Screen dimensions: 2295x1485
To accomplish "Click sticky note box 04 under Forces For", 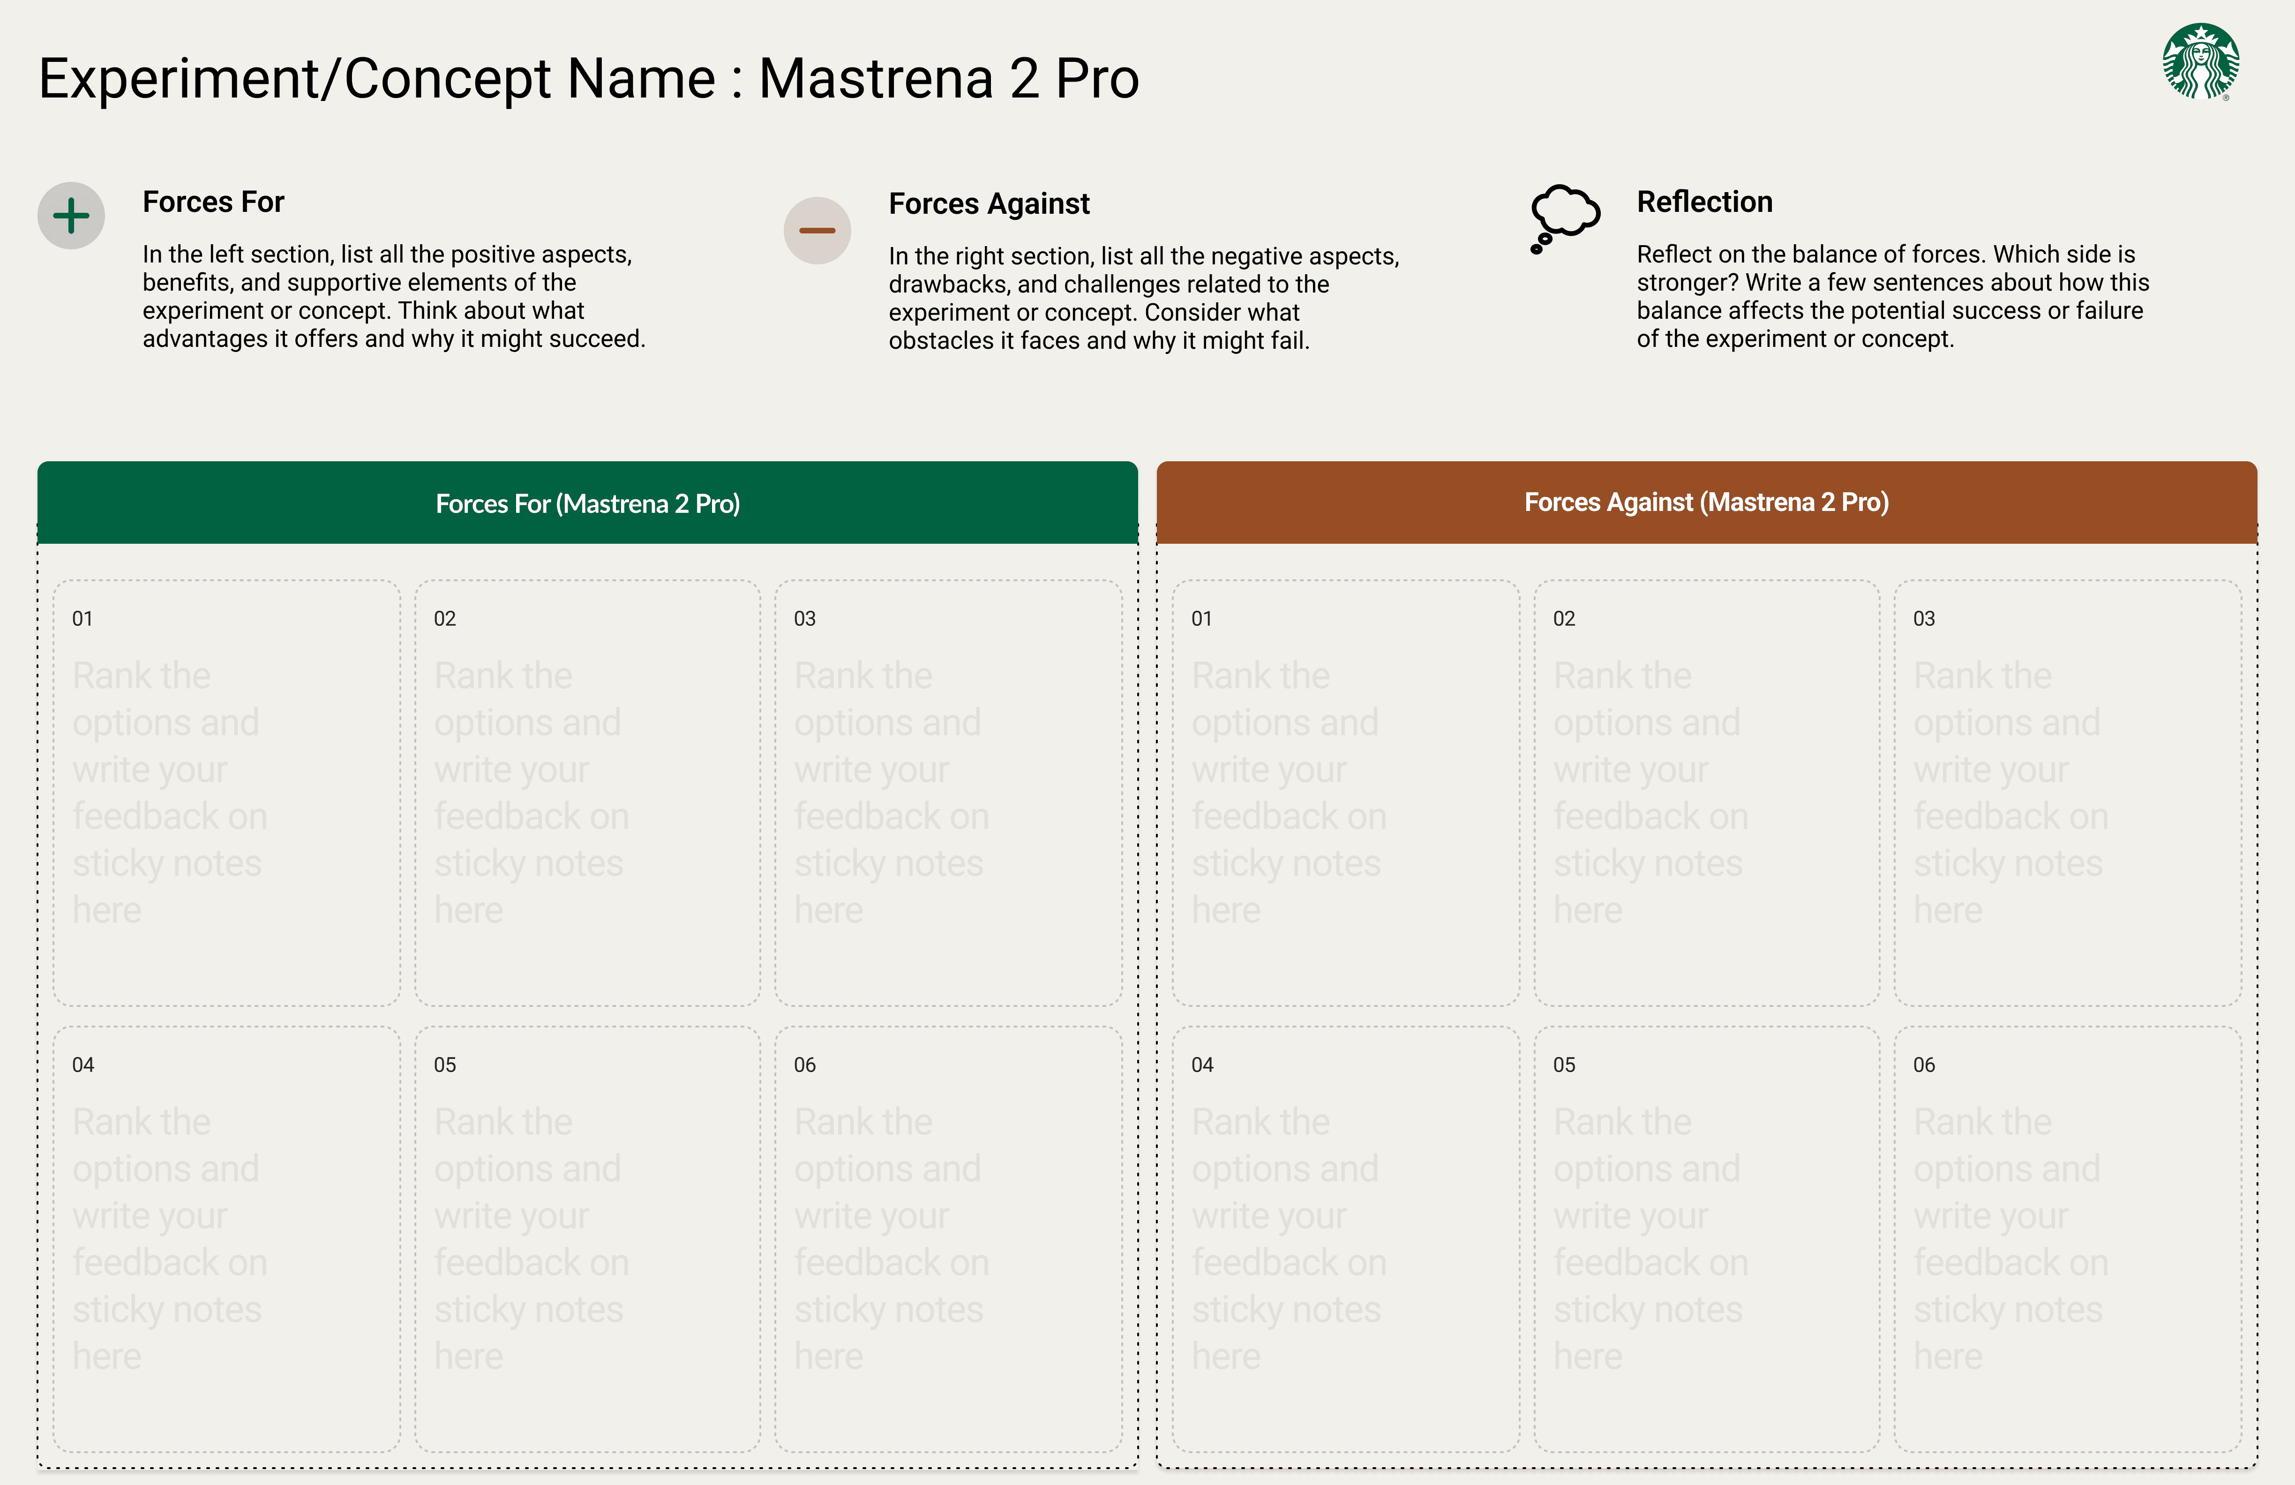I will point(226,1239).
